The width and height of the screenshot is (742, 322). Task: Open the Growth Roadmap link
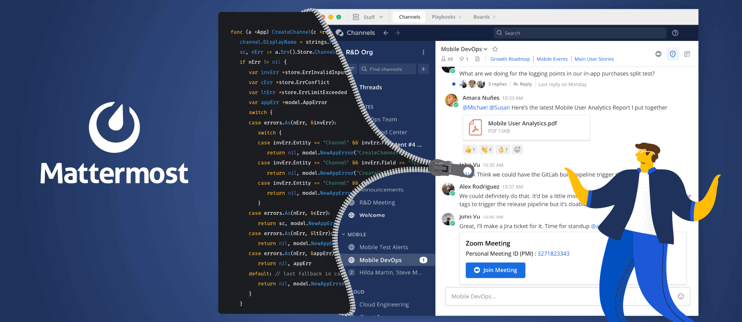510,59
